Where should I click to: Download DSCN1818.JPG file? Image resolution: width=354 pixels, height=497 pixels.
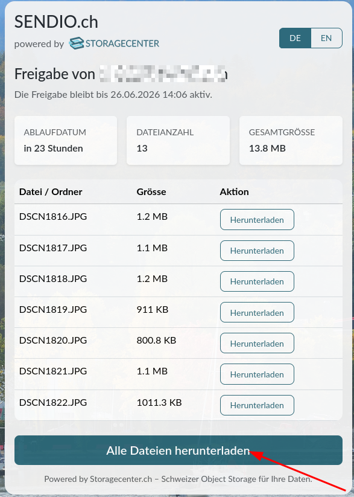tap(257, 281)
